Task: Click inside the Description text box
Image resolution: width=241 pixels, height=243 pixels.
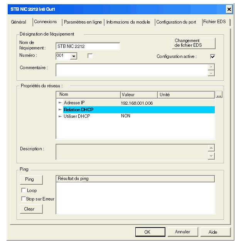Action: (x=132, y=152)
